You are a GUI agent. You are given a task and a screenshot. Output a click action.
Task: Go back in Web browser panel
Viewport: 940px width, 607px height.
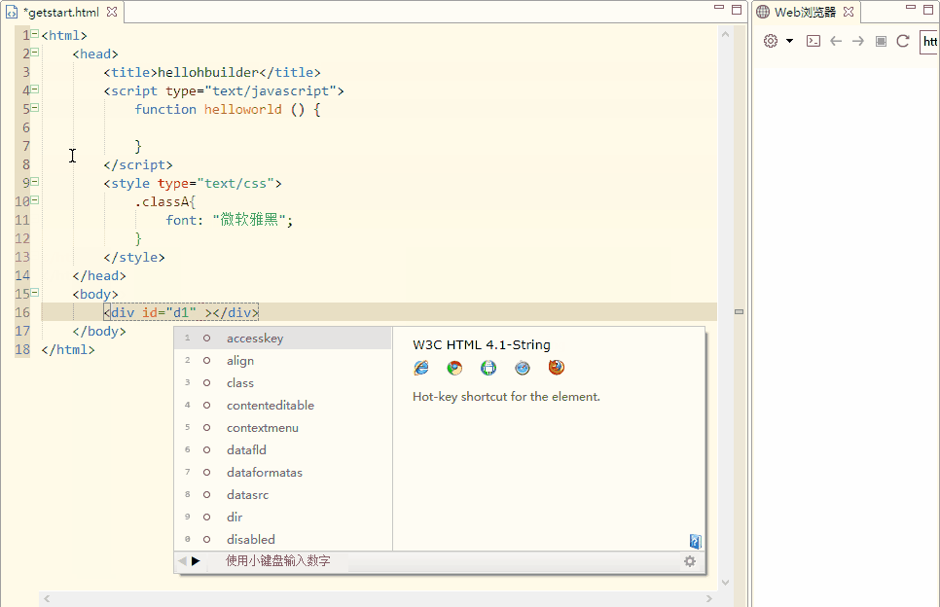point(836,41)
